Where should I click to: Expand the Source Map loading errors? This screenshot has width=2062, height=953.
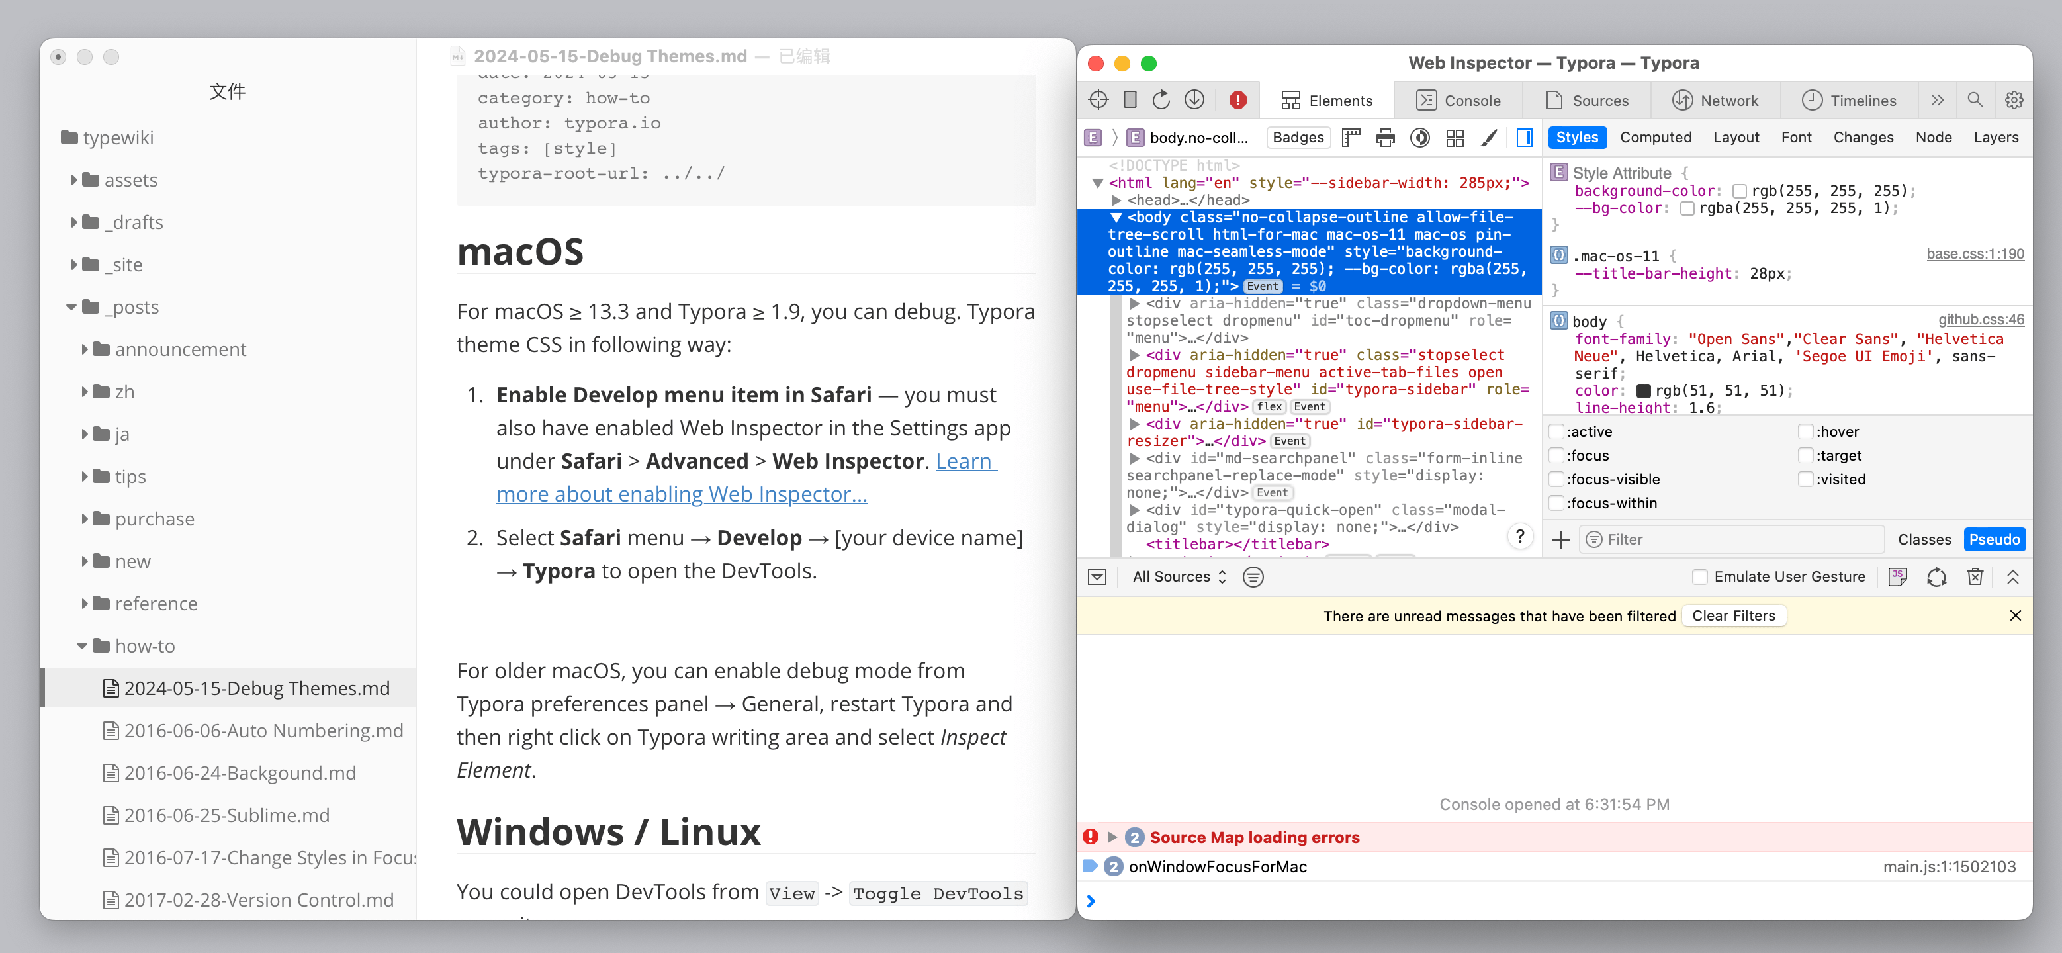pyautogui.click(x=1115, y=836)
